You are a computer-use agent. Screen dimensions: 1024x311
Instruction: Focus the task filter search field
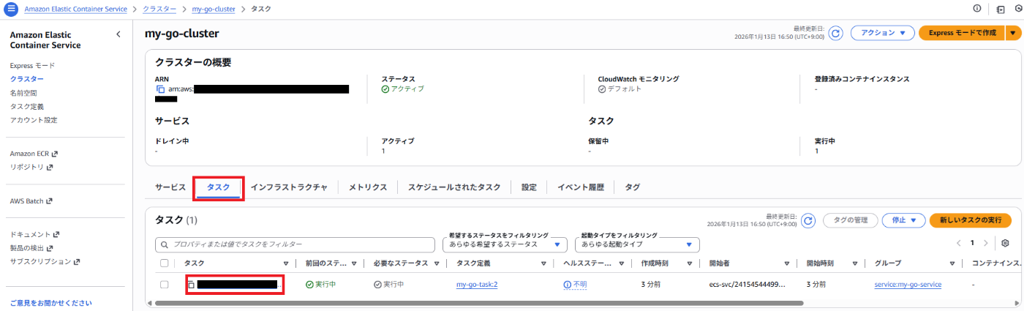(x=295, y=244)
